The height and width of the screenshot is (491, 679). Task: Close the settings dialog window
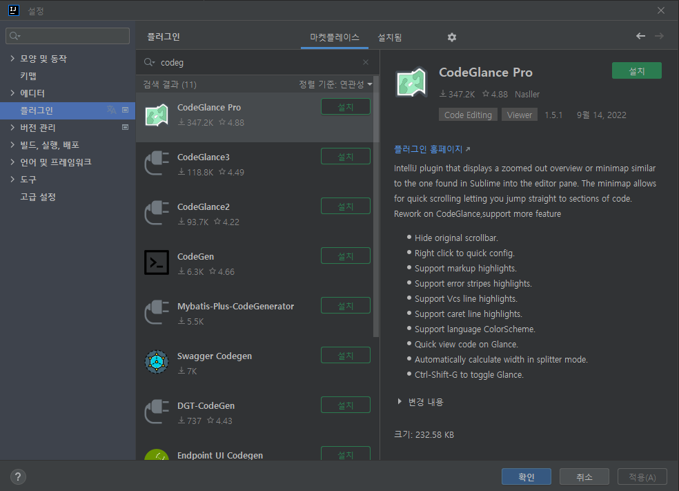661,10
